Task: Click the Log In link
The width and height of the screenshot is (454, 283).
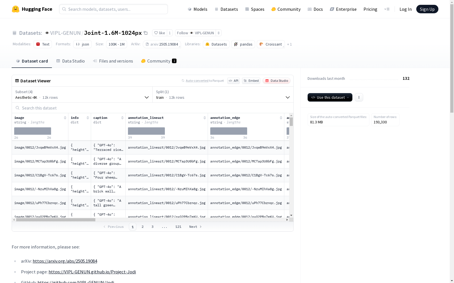Action: [405, 9]
